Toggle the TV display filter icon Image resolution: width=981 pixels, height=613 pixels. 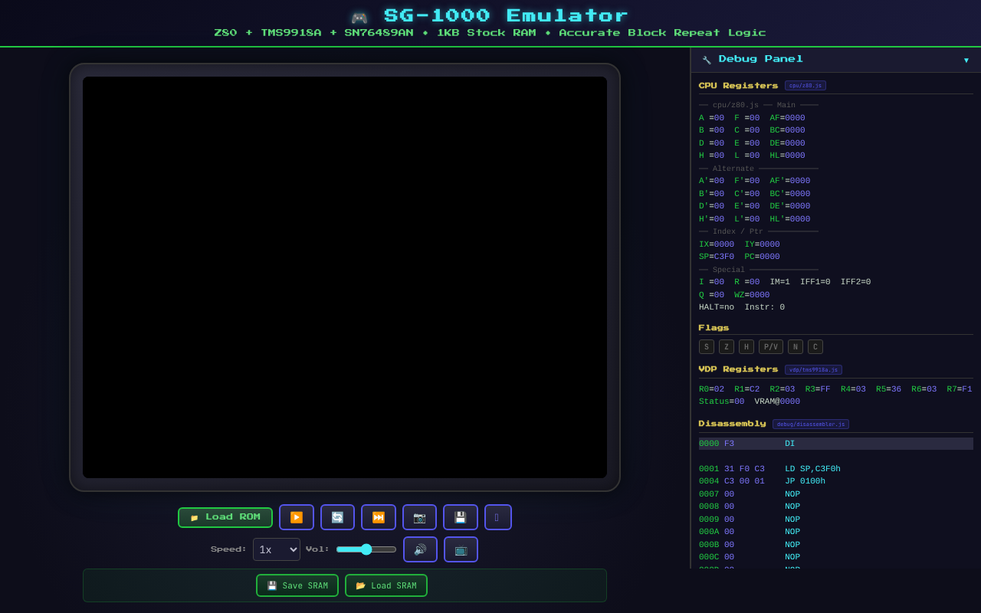461,549
